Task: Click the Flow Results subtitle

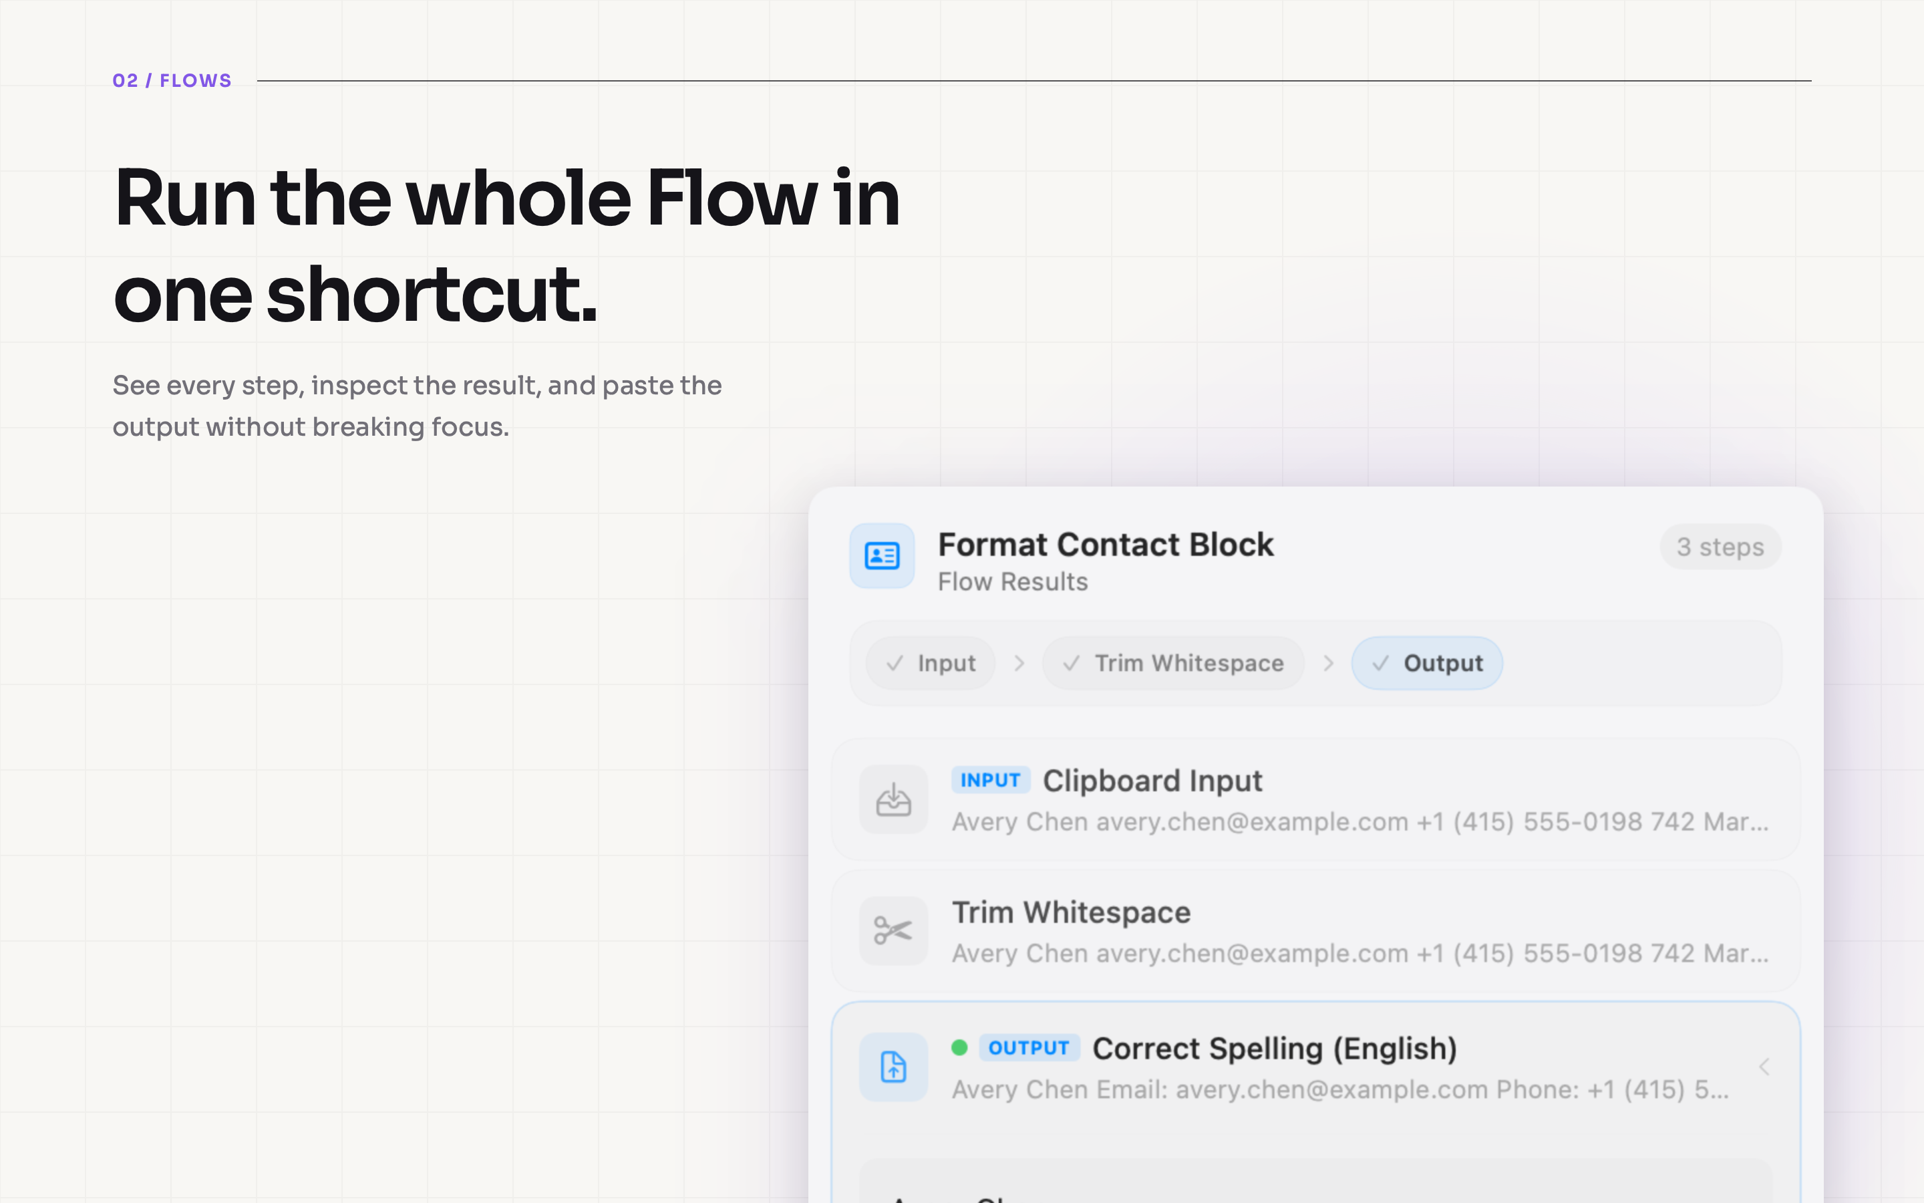Action: [x=1013, y=581]
